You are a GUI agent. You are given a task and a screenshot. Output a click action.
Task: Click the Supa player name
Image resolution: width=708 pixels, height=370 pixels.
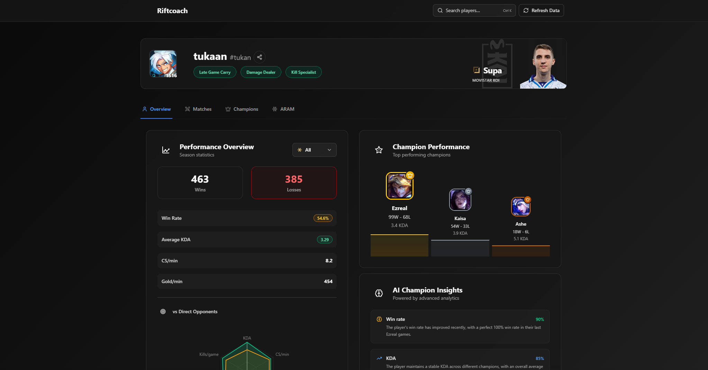[x=492, y=71]
